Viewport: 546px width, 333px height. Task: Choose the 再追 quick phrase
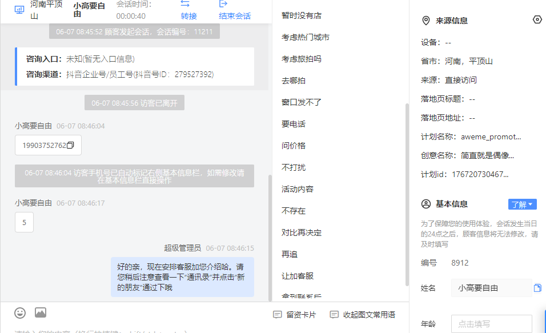coord(290,254)
